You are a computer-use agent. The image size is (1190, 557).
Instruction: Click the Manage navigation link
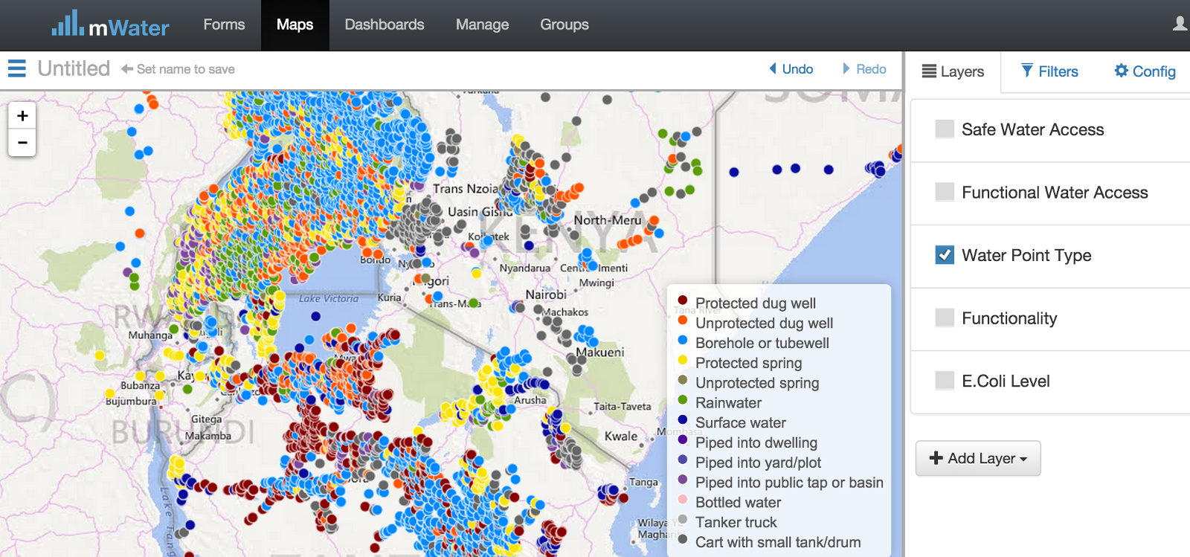(x=482, y=25)
